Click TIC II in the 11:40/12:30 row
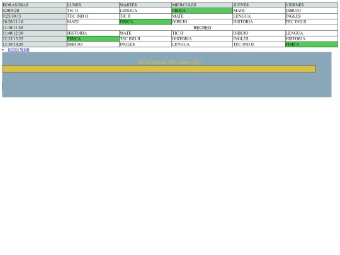This screenshot has height=255, width=340. click(x=202, y=33)
